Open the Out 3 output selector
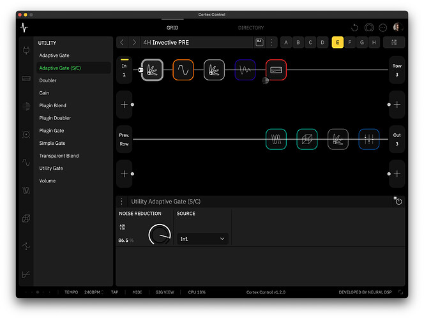424x319 pixels. 397,139
